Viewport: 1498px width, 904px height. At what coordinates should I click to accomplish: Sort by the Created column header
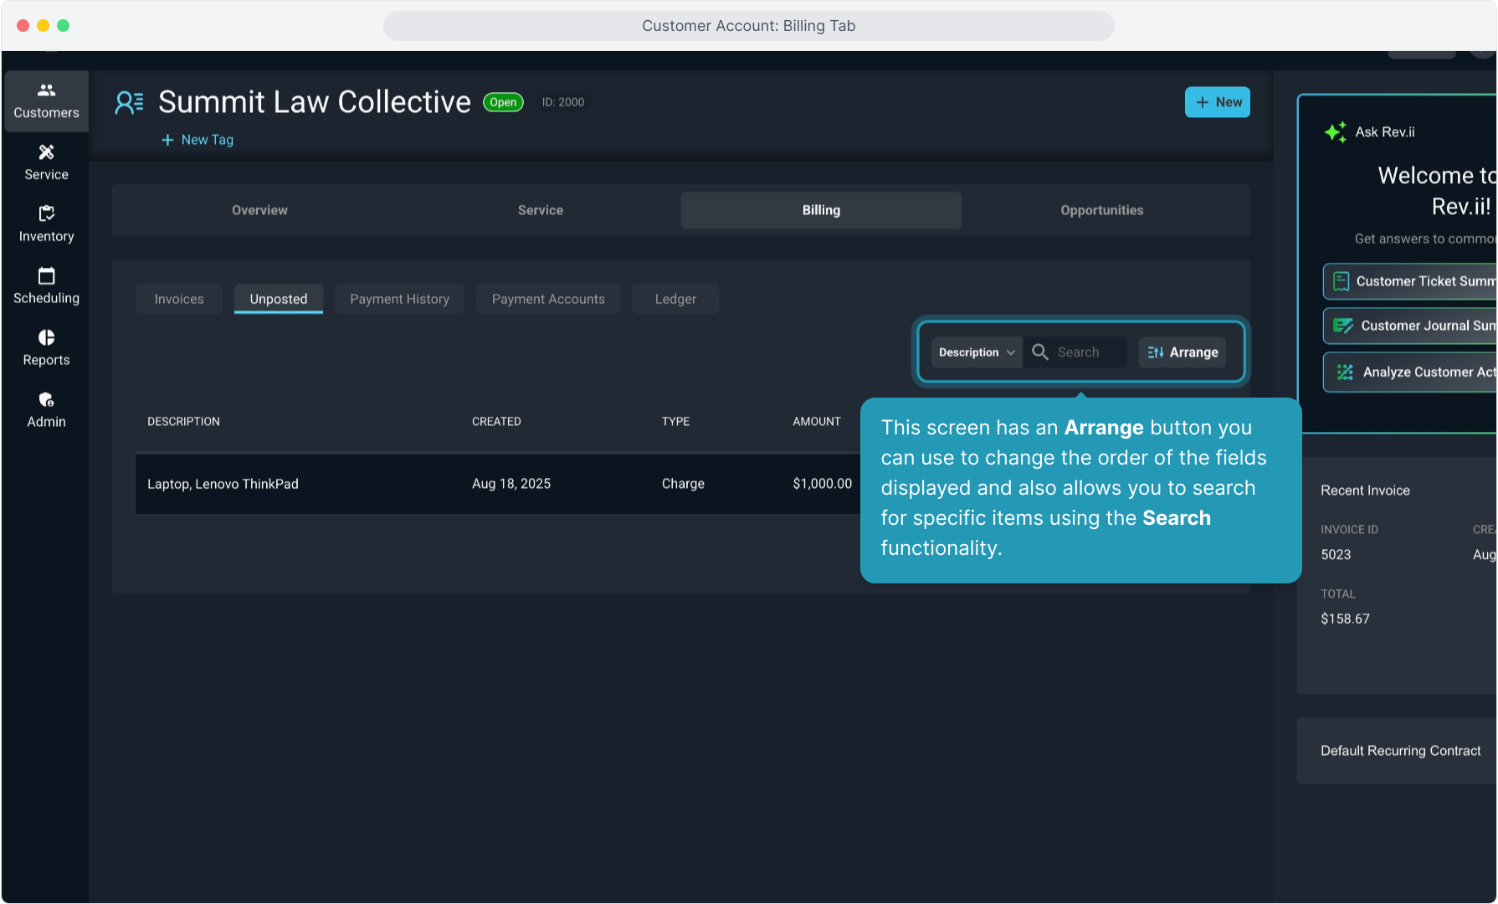point(496,422)
